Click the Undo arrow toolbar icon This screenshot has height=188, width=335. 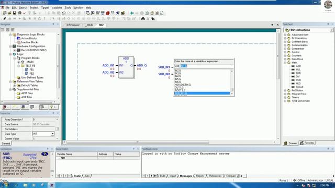[64, 13]
